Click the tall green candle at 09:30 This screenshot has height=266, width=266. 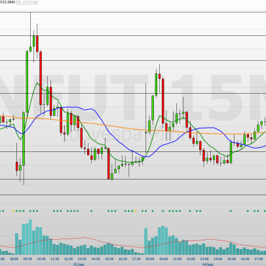[27, 82]
